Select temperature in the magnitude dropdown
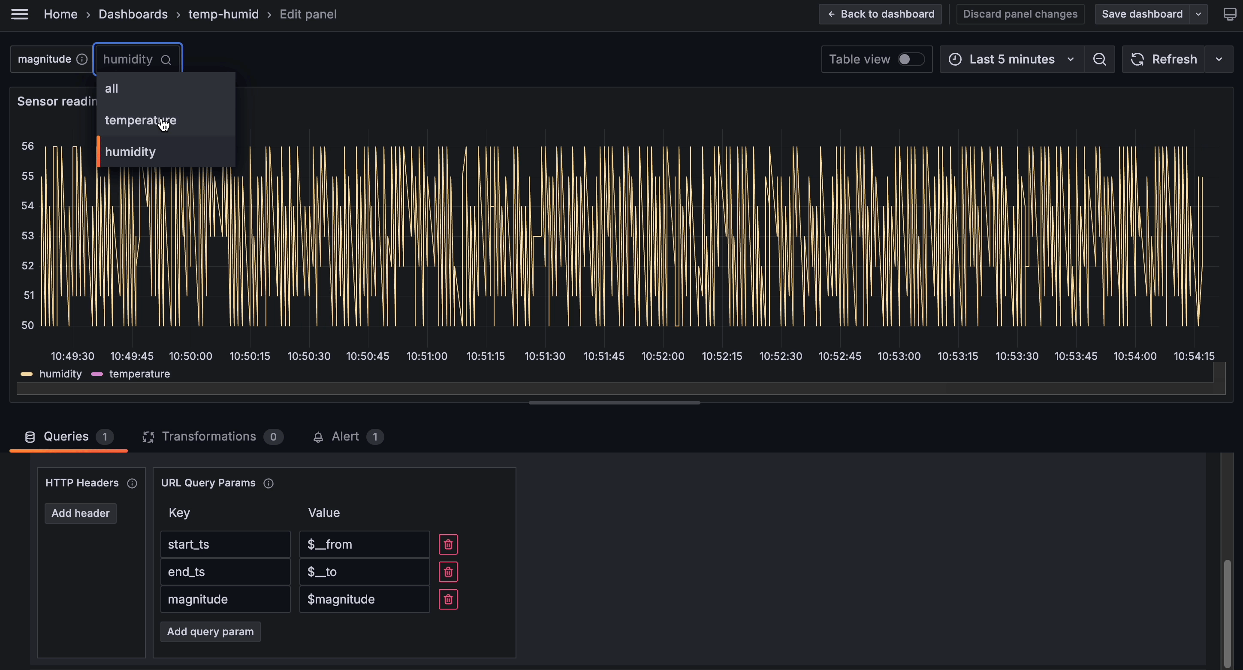 coord(140,120)
